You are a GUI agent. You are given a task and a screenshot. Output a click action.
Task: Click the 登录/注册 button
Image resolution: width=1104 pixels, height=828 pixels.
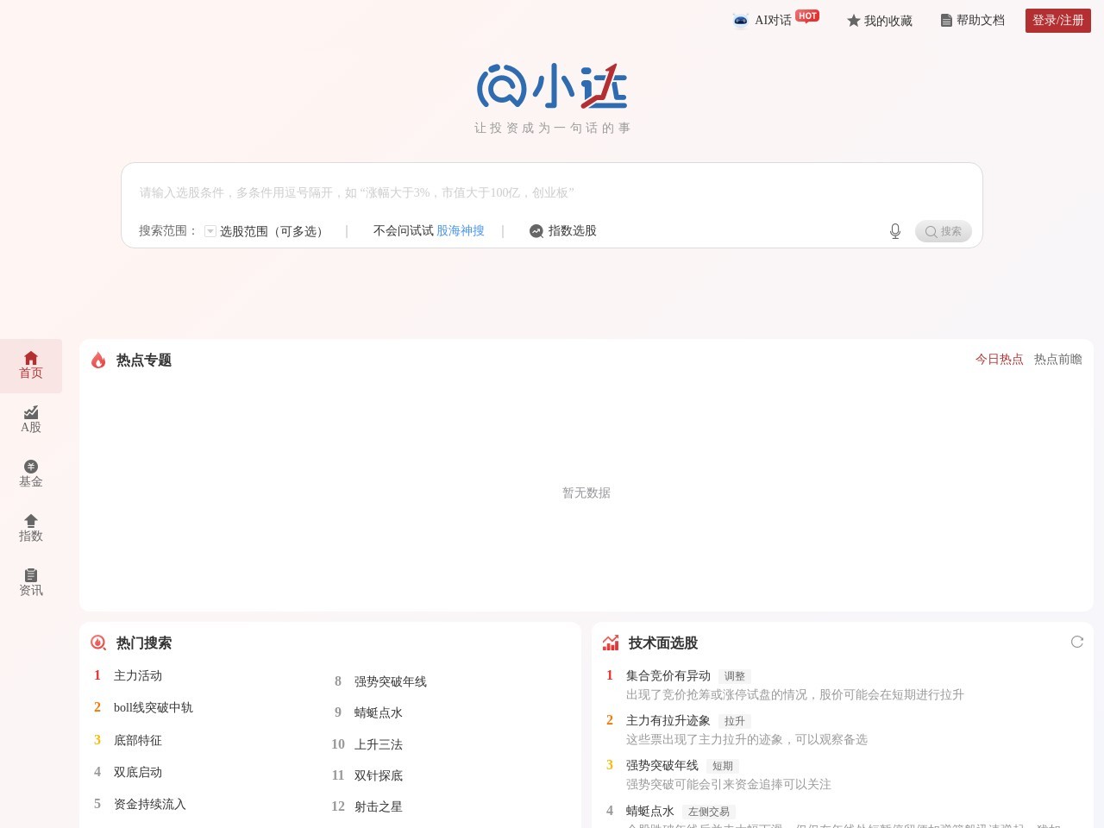point(1057,21)
